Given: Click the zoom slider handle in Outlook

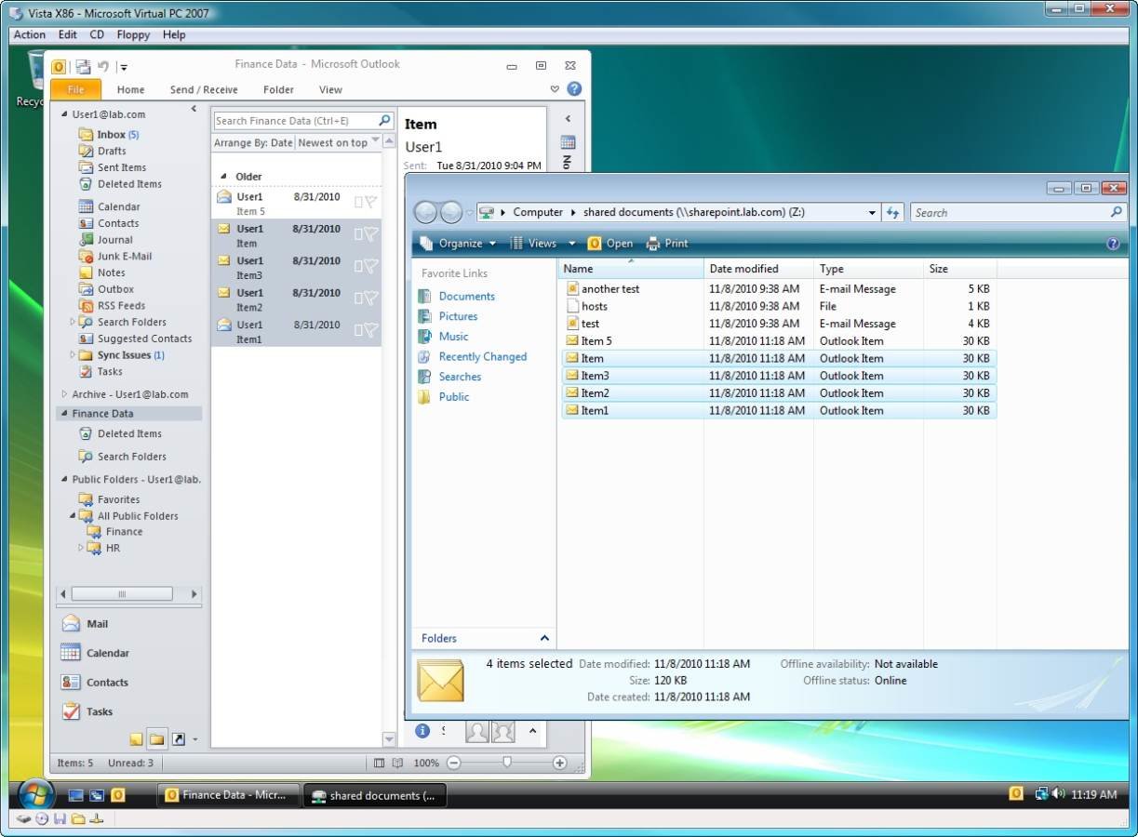Looking at the screenshot, I should pos(506,763).
